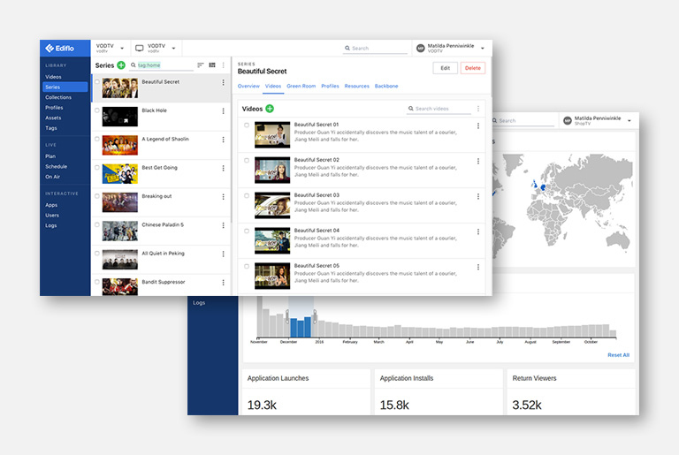The width and height of the screenshot is (679, 455).
Task: Open kebab menu for Black Hole series
Action: (x=224, y=110)
